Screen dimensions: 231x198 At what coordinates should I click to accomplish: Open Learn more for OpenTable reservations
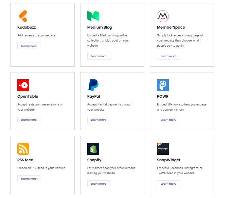point(29,120)
